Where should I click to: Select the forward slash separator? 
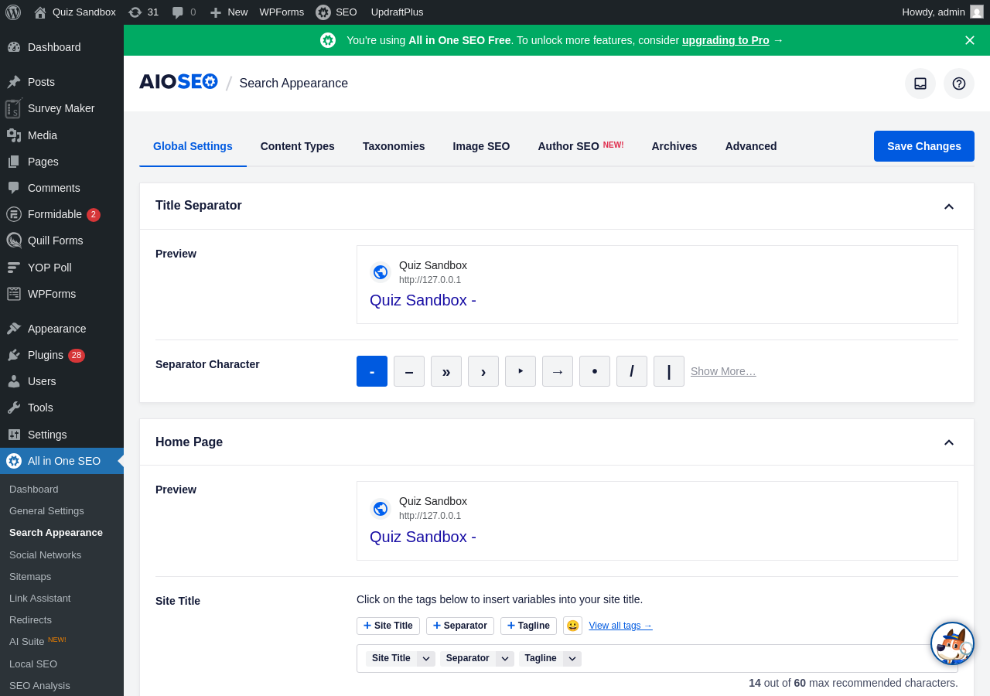click(x=632, y=371)
